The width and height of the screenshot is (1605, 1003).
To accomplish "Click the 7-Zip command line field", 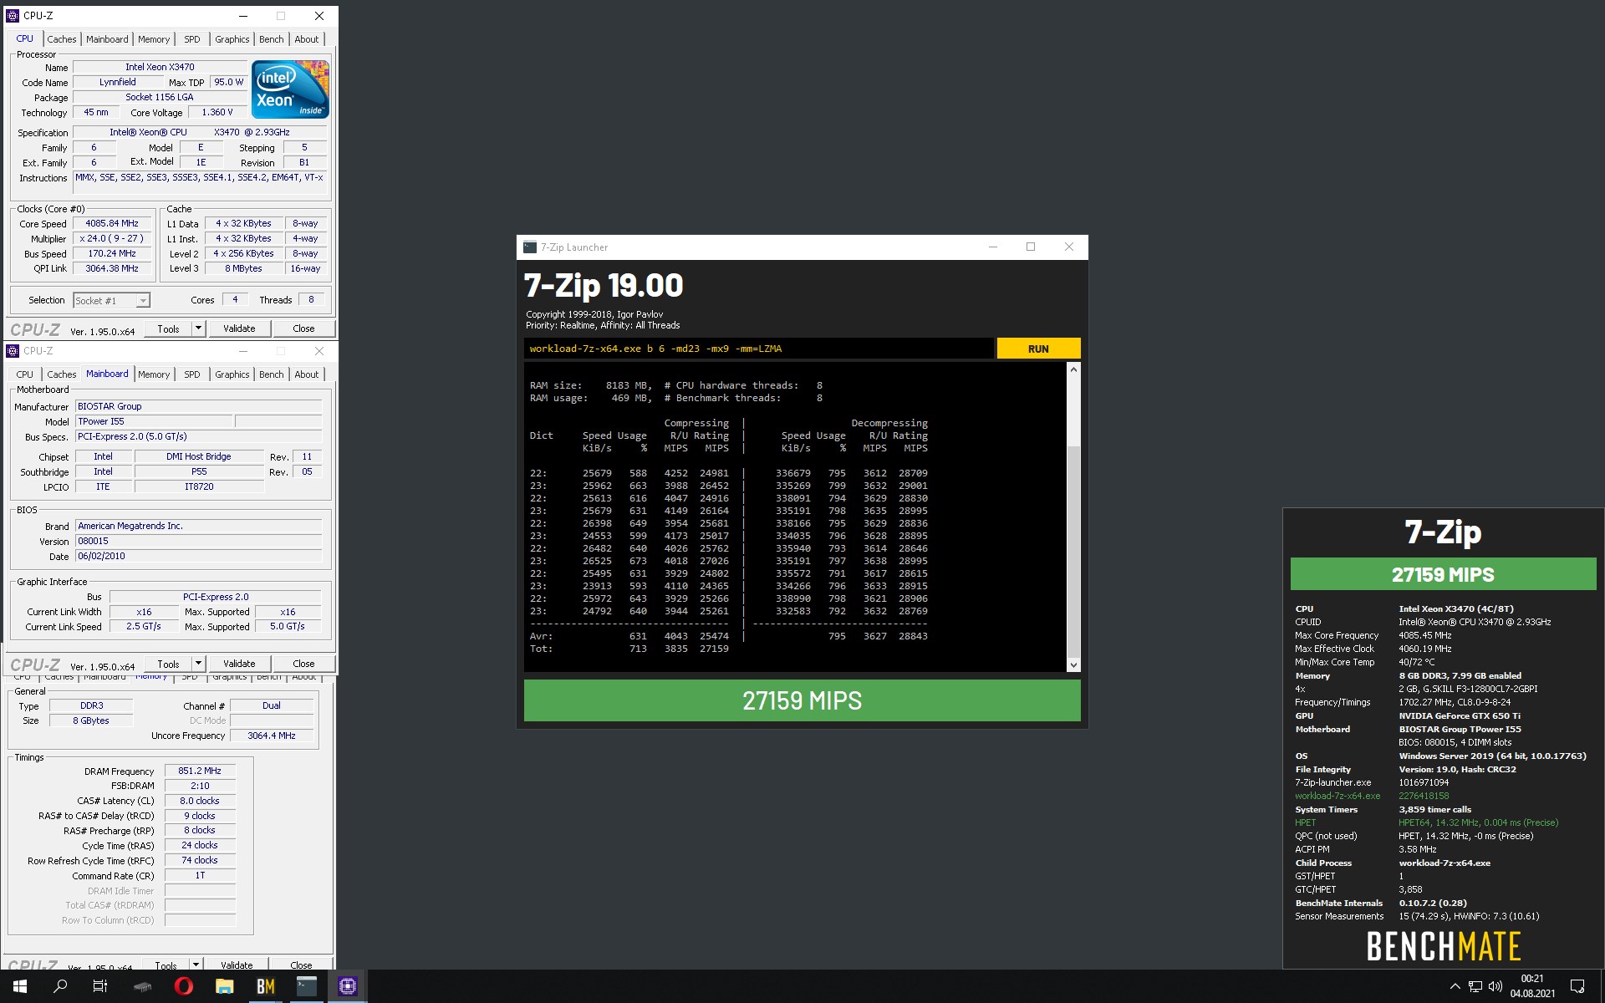I will (759, 349).
